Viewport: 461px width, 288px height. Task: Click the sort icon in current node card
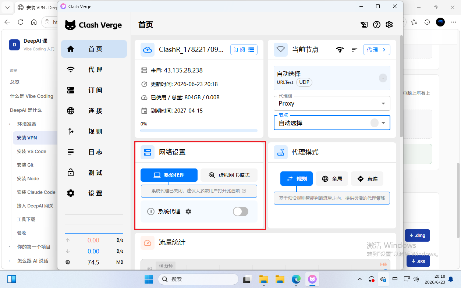[x=355, y=50]
